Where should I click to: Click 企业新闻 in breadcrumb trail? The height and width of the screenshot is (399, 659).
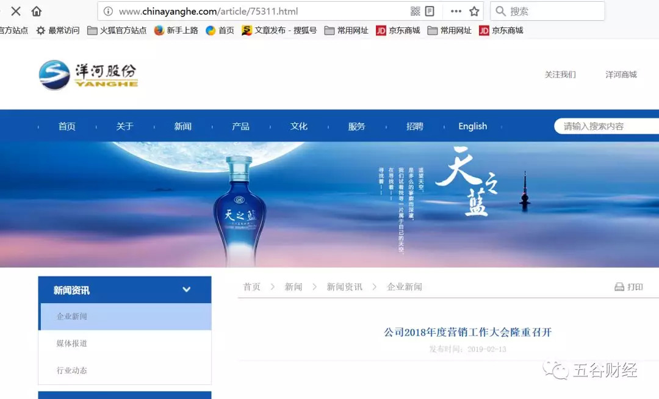pyautogui.click(x=405, y=287)
